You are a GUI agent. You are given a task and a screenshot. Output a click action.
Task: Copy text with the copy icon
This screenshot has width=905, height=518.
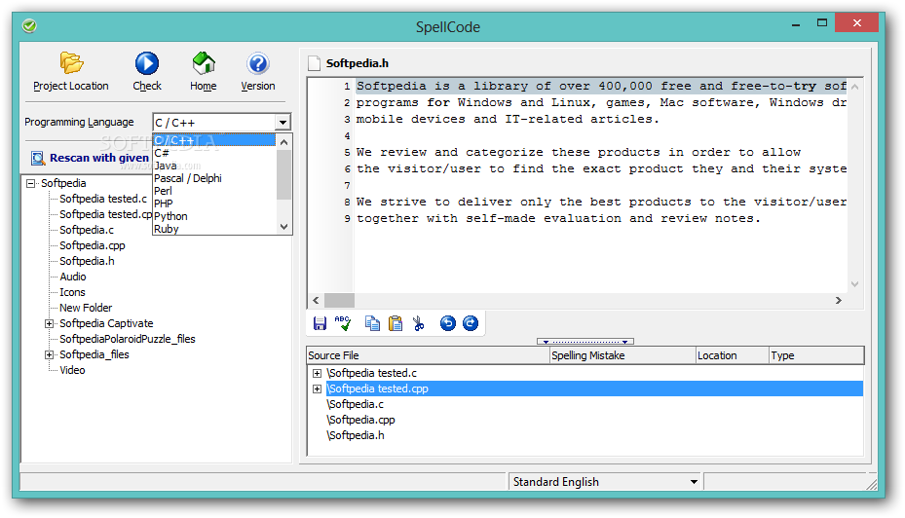tap(372, 323)
